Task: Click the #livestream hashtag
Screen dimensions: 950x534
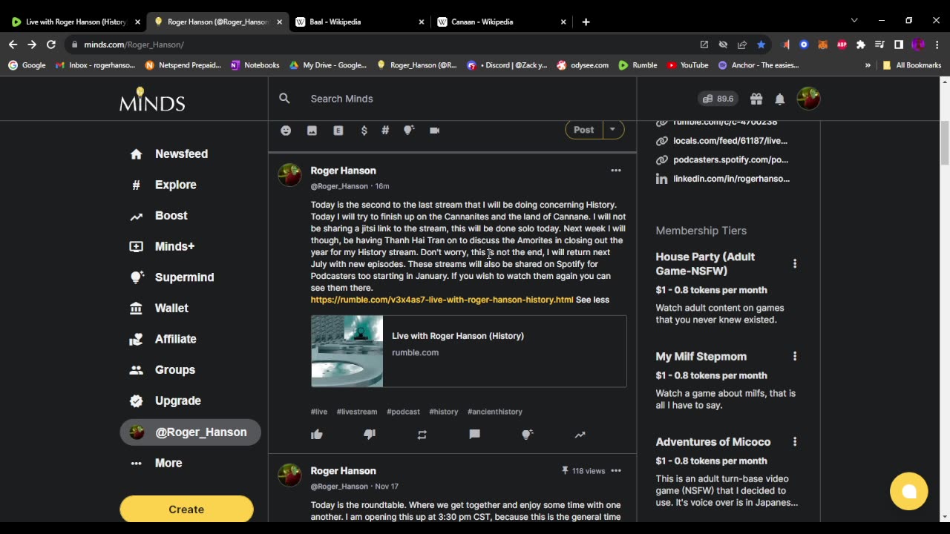Action: [x=357, y=412]
